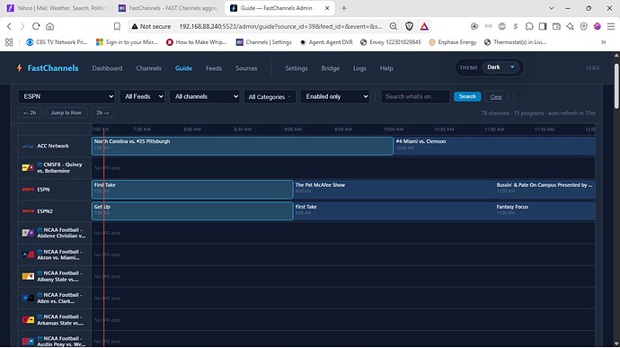Image resolution: width=620 pixels, height=348 pixels.
Task: Select The Pat McAfee Show program
Action: coord(394,190)
